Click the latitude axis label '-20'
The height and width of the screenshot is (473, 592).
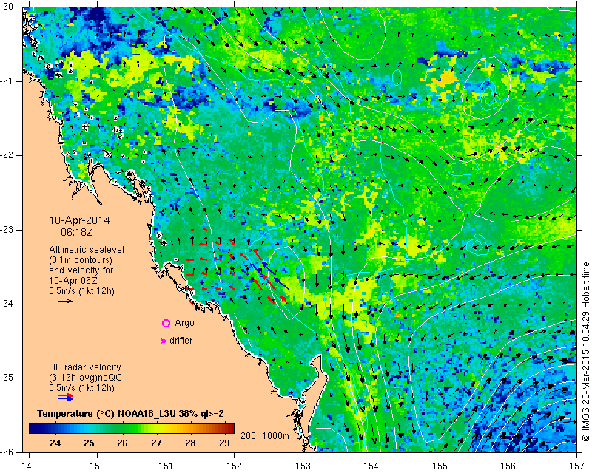pyautogui.click(x=8, y=7)
